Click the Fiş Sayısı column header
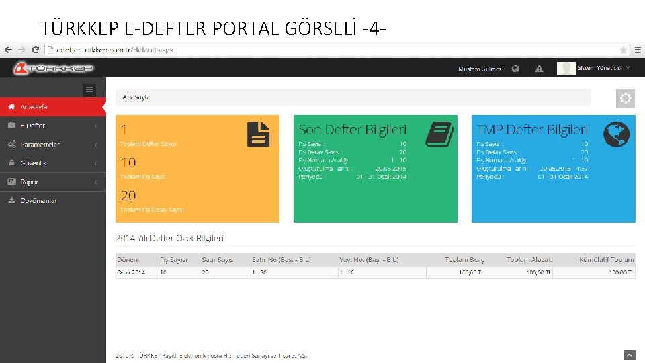645x363 pixels. point(173,259)
